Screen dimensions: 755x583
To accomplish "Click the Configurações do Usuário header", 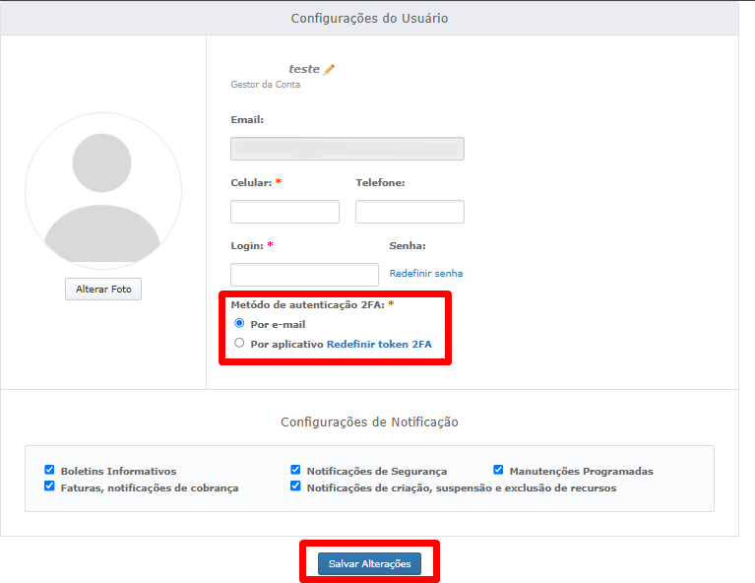I will (369, 19).
